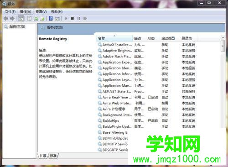The image size is (228, 167).
Task: Sort by the 登录为 column header
Action: [x=188, y=38]
